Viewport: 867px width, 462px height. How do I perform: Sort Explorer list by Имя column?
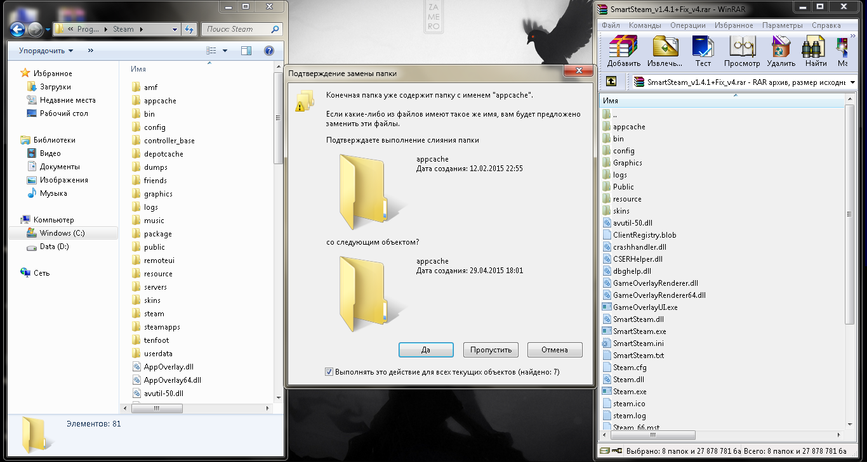pos(200,69)
